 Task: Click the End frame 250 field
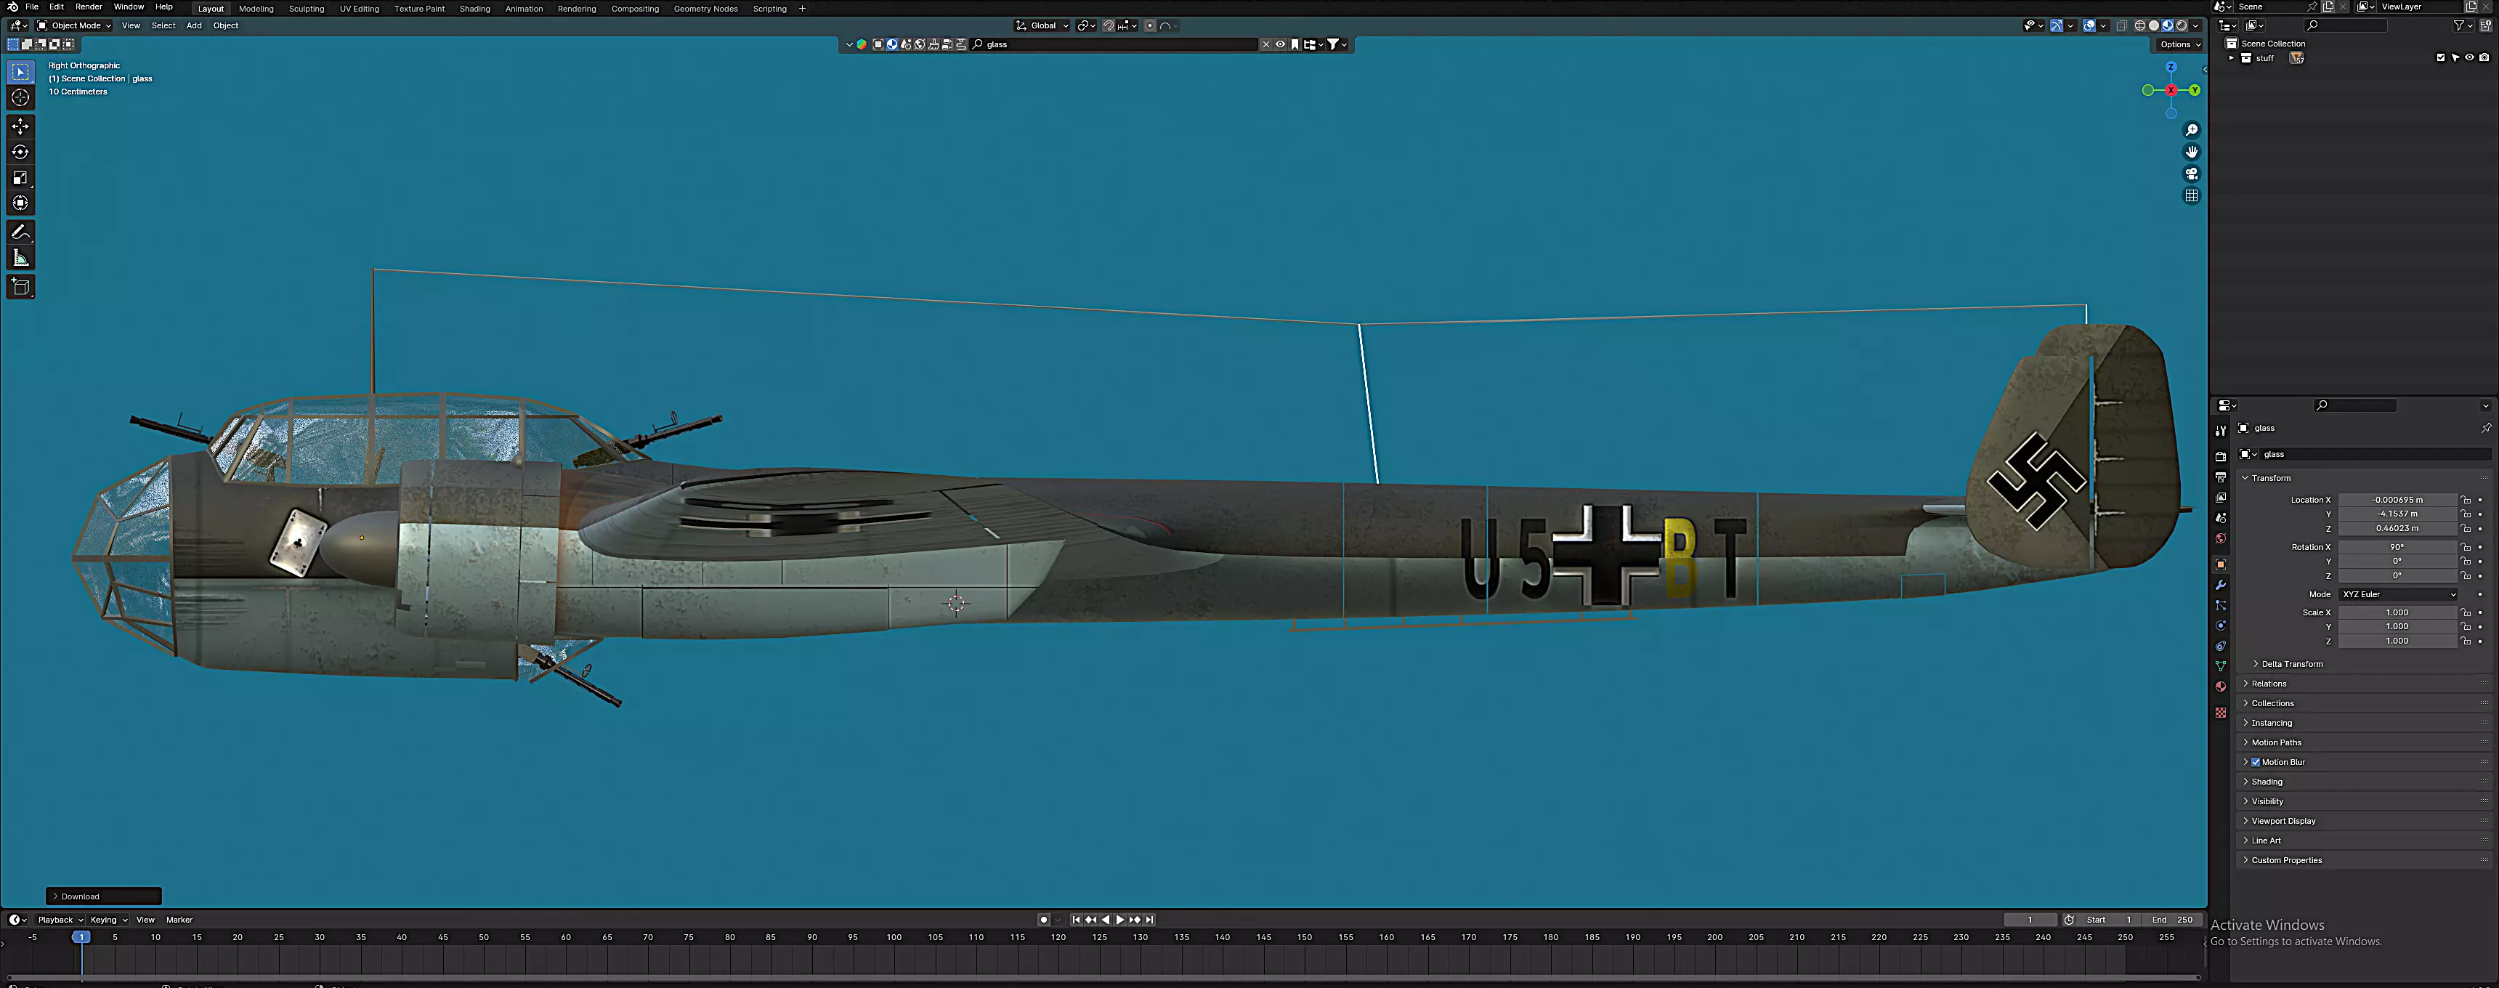point(2172,920)
